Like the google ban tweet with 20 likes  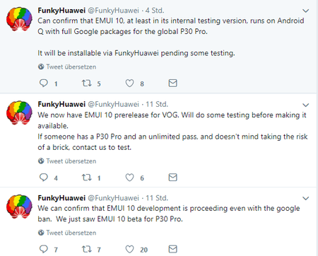coord(129,249)
